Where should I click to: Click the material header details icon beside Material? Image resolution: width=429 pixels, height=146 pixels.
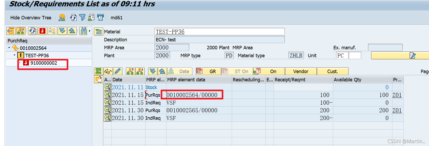coord(98,32)
